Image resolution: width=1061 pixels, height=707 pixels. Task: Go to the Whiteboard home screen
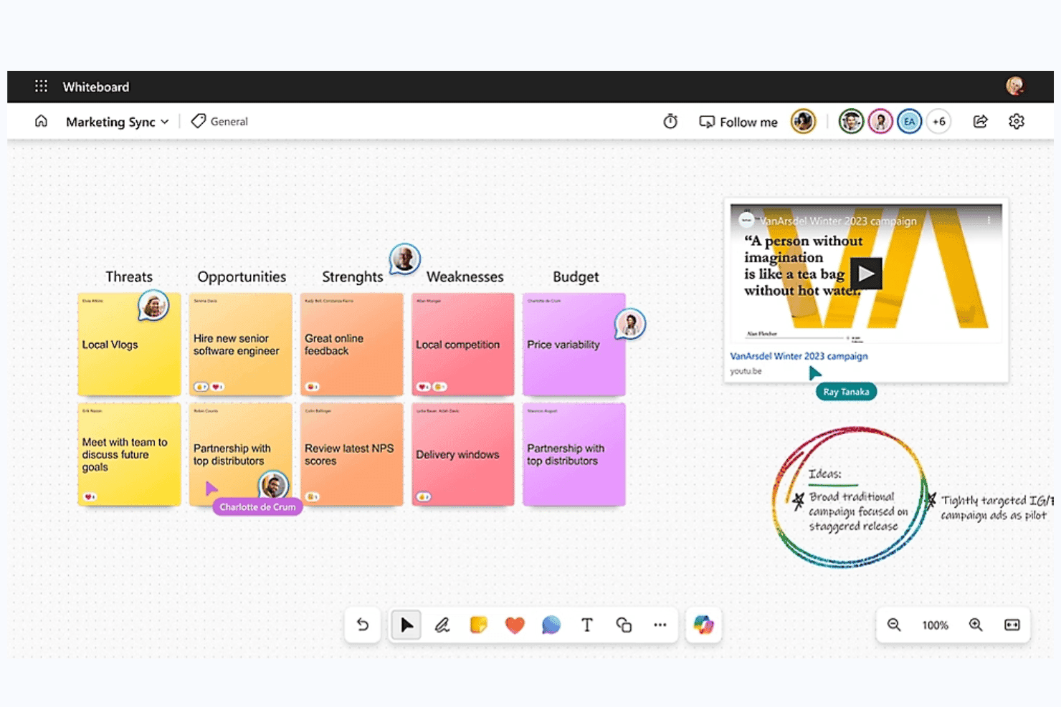point(42,122)
